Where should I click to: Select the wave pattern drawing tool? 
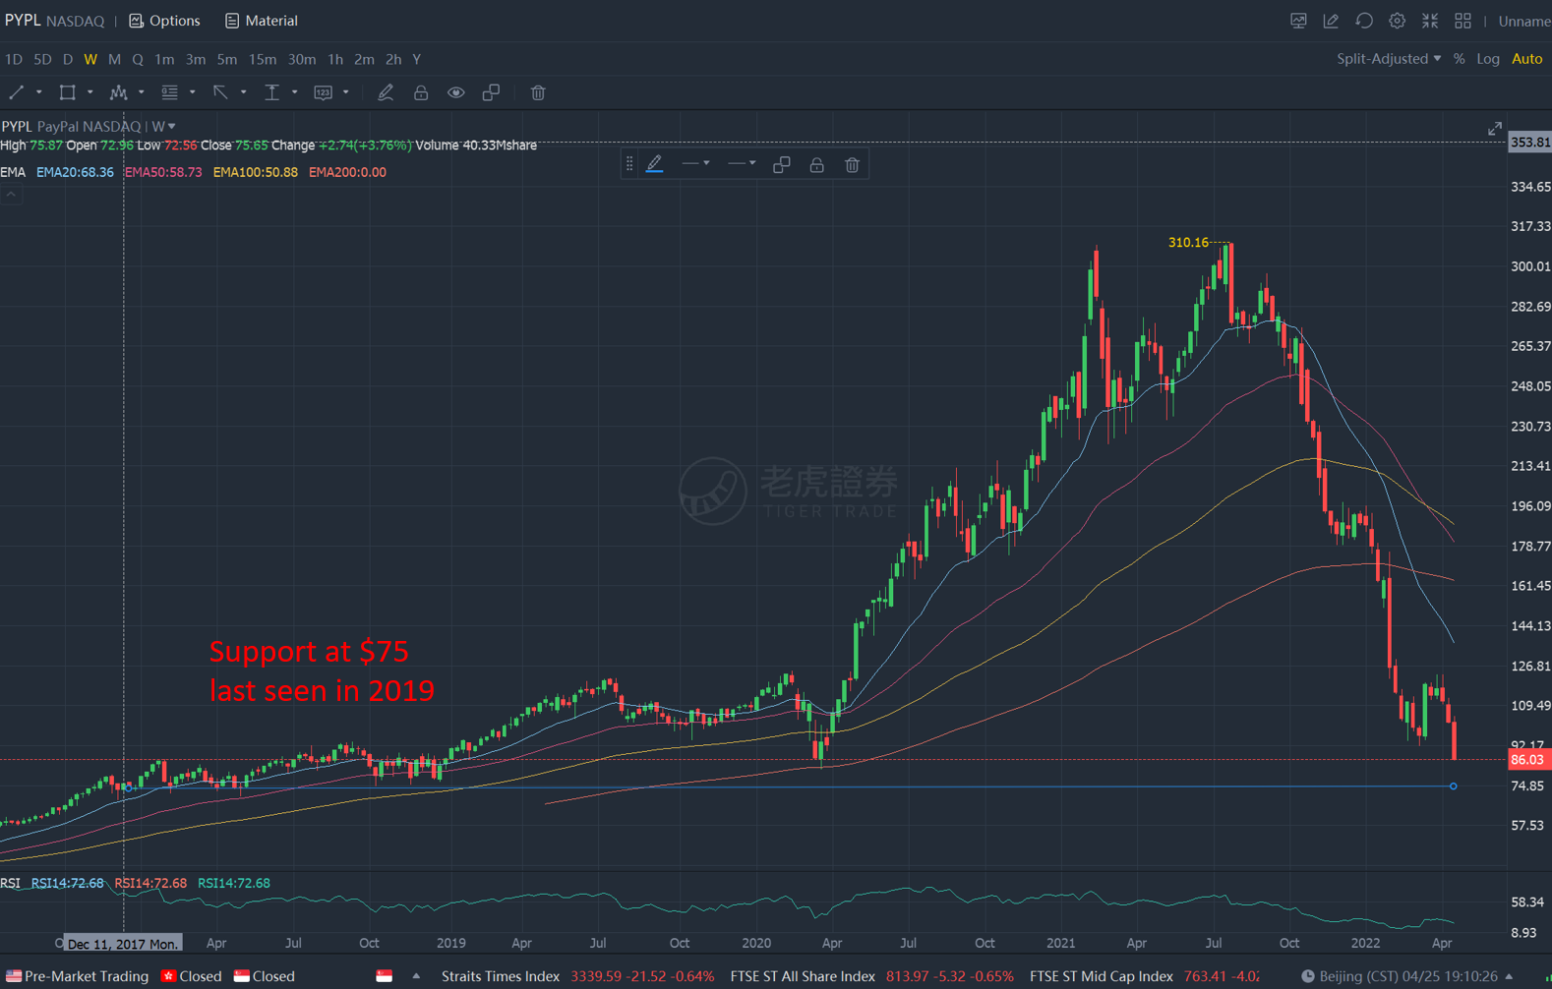pyautogui.click(x=118, y=92)
